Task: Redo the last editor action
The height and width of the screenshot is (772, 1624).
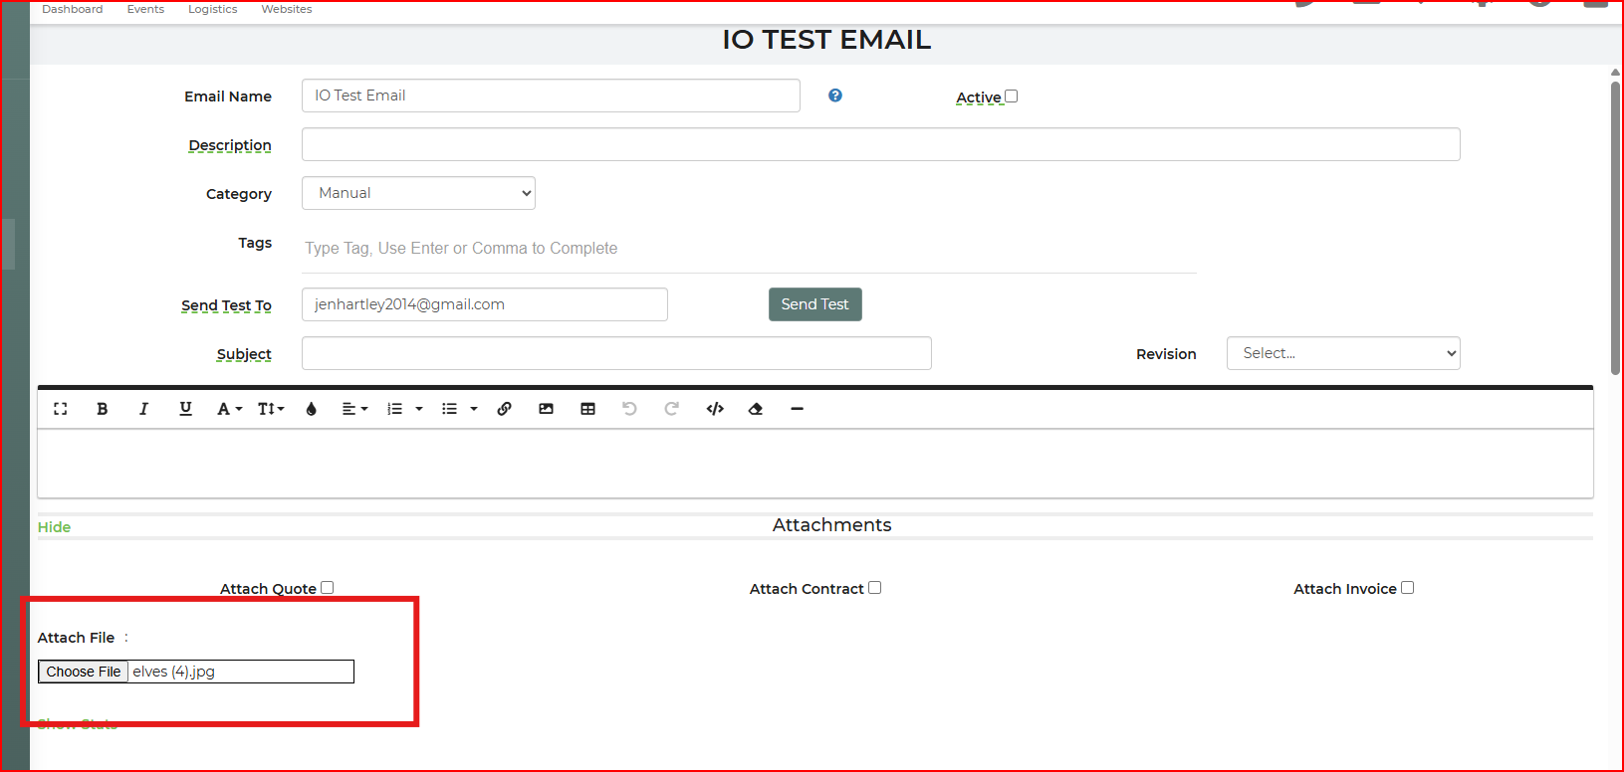Action: click(671, 409)
